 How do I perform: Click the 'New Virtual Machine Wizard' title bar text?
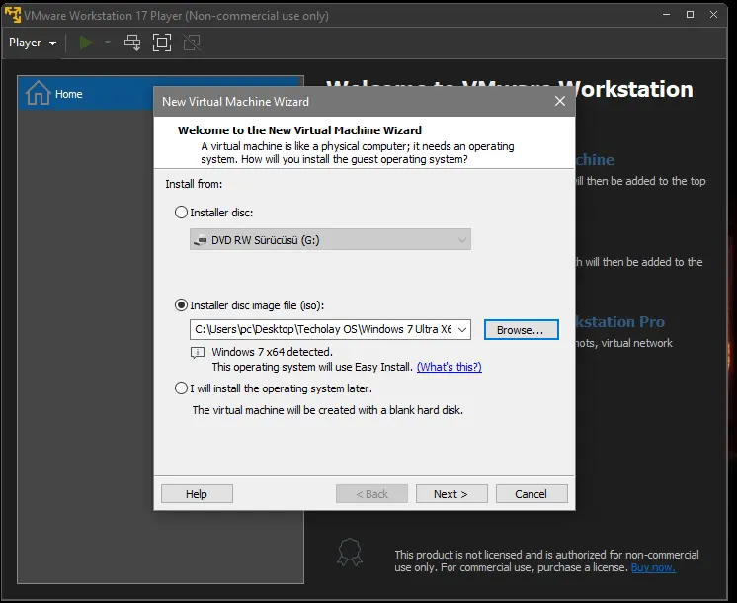click(235, 102)
